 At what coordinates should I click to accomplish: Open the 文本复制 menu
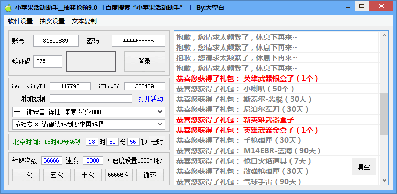[84, 21]
